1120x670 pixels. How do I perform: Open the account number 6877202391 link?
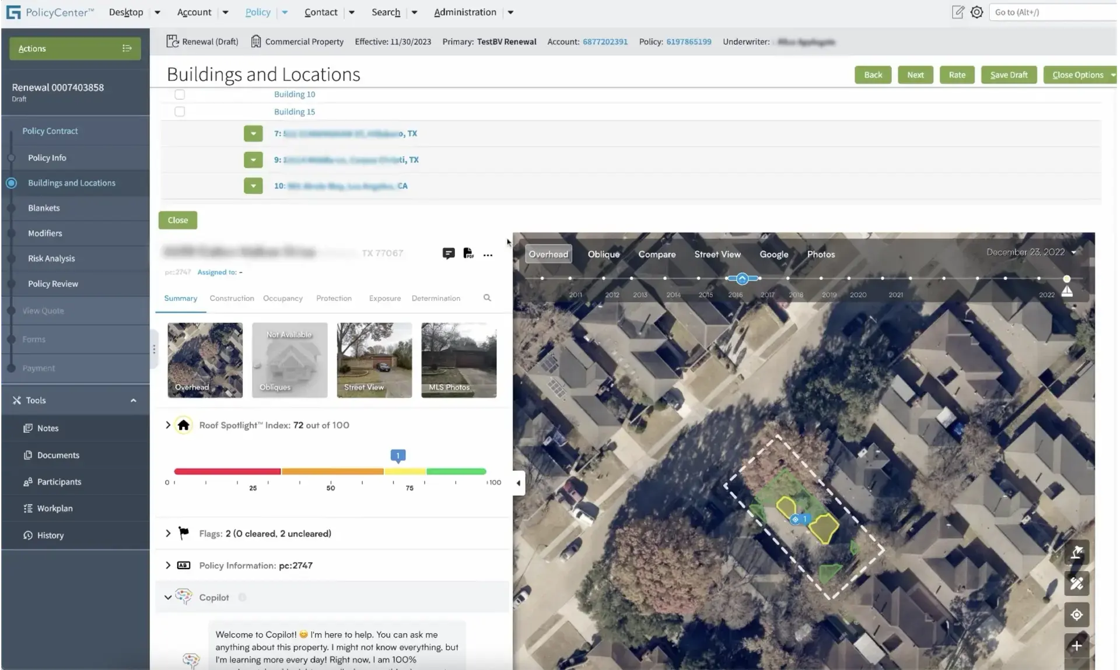(605, 42)
